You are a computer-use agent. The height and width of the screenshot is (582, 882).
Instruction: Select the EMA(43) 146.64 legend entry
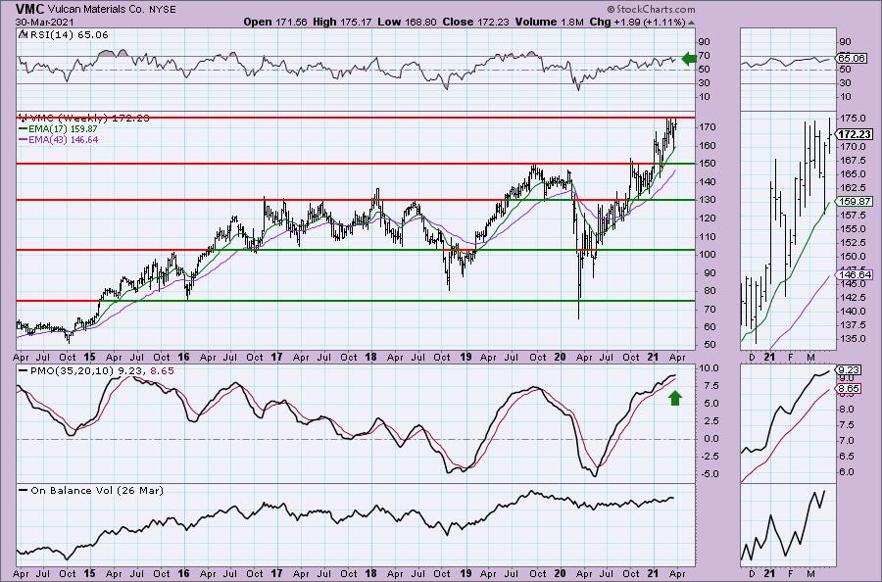(59, 139)
